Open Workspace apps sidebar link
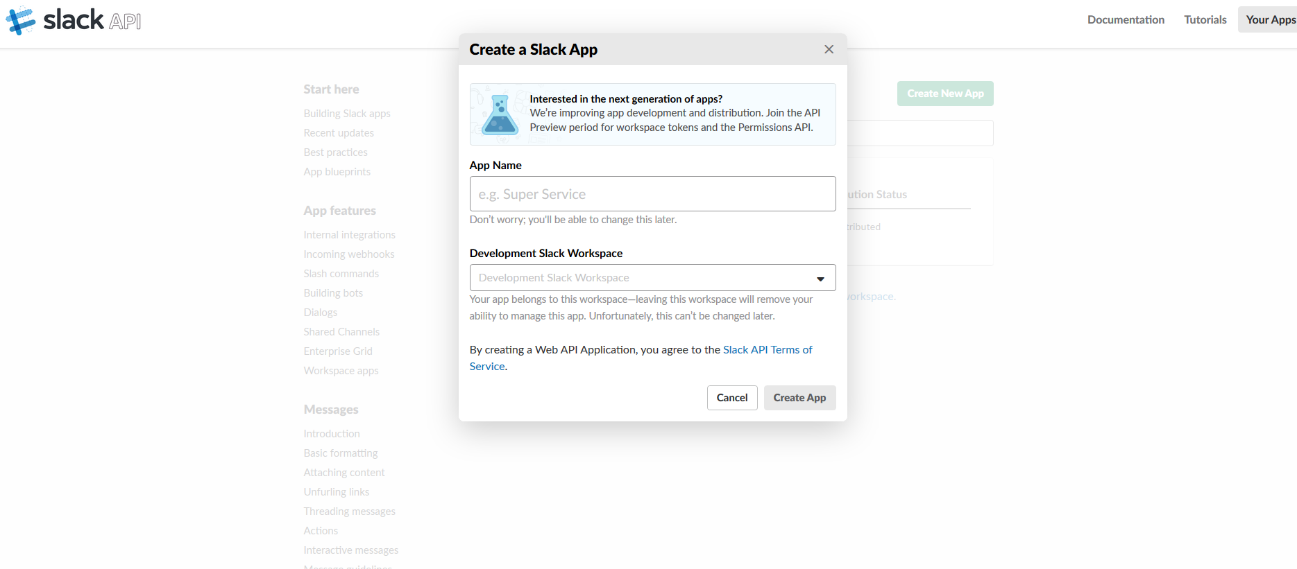1297x569 pixels. (x=341, y=371)
